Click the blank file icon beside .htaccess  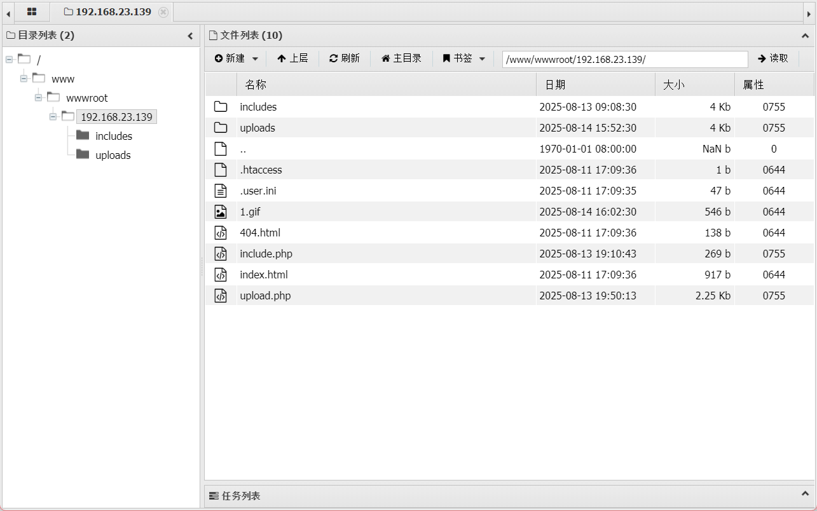click(220, 169)
